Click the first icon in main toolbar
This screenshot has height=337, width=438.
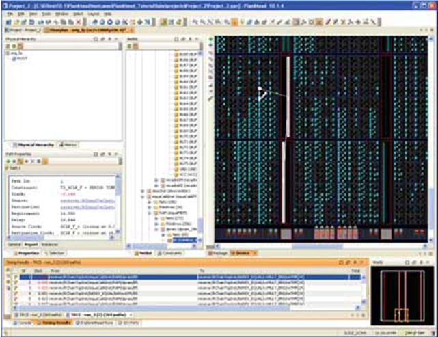click(x=9, y=22)
